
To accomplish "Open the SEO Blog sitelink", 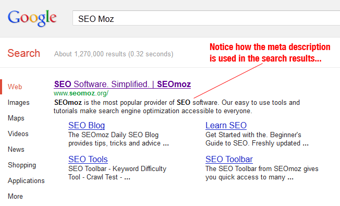I will pyautogui.click(x=87, y=126).
